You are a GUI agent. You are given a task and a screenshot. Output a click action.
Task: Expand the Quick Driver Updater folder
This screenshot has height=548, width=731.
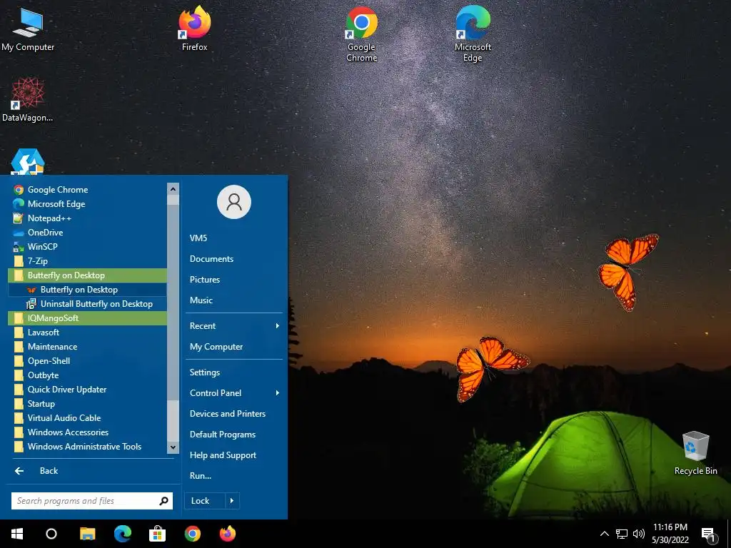(x=87, y=390)
